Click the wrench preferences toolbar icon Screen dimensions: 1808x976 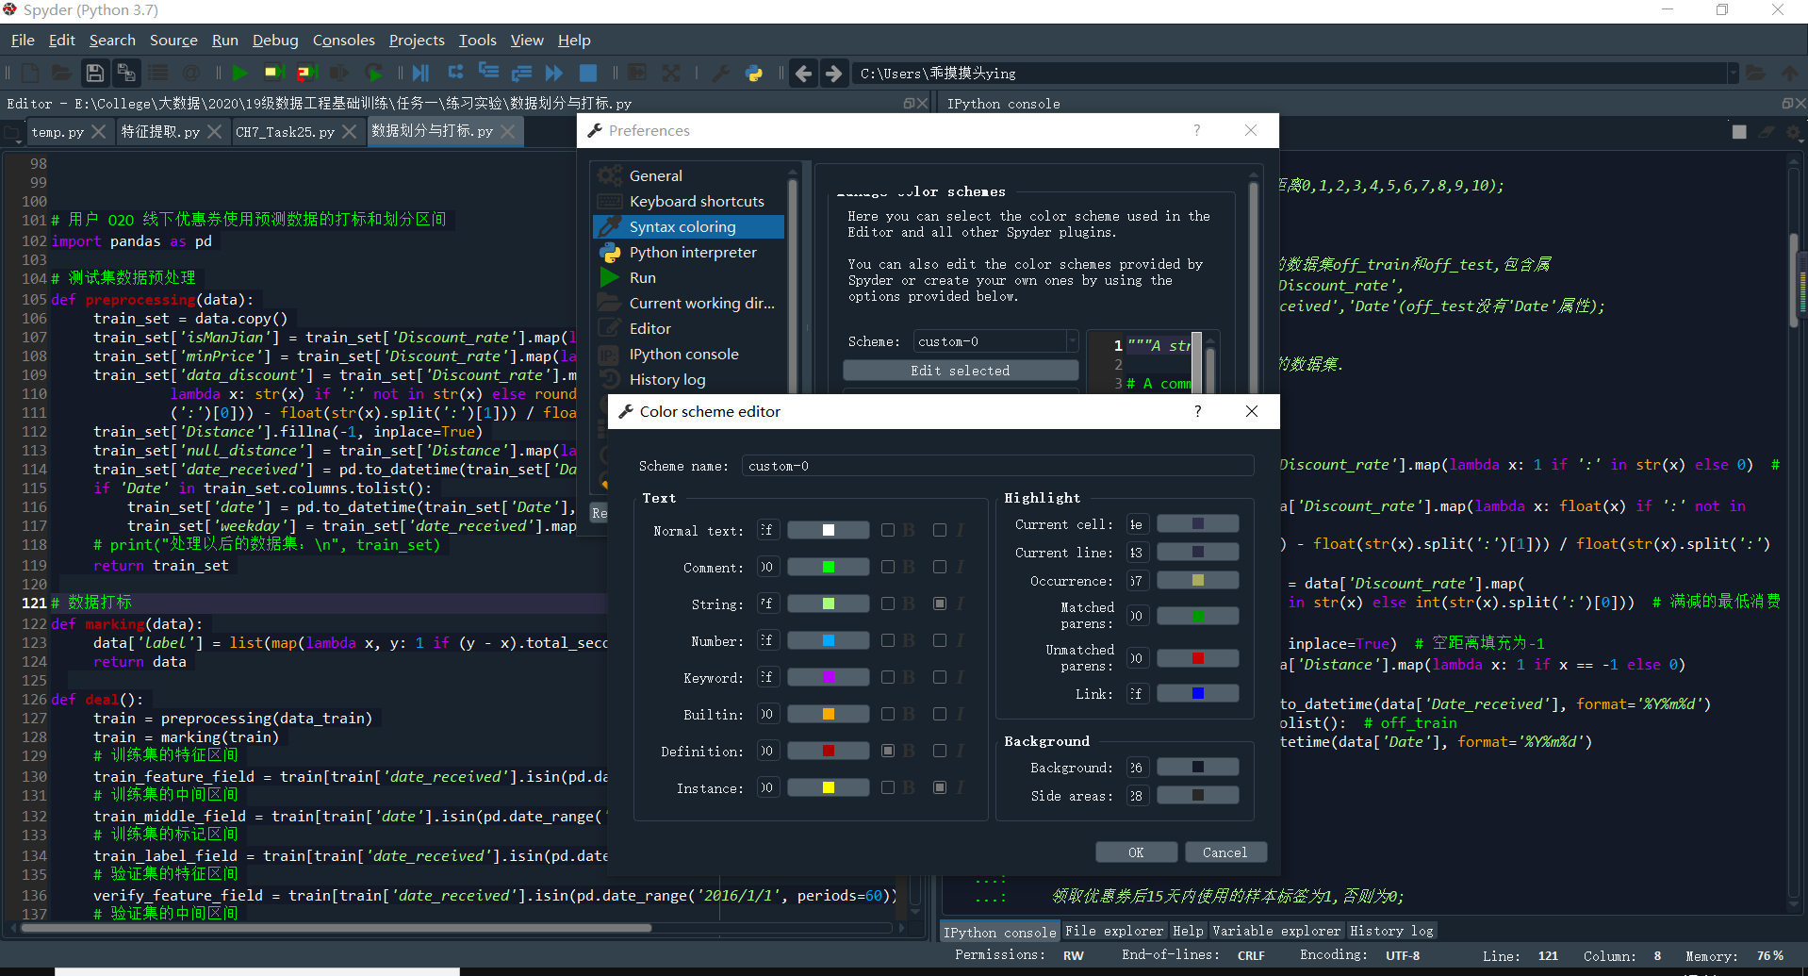[720, 73]
